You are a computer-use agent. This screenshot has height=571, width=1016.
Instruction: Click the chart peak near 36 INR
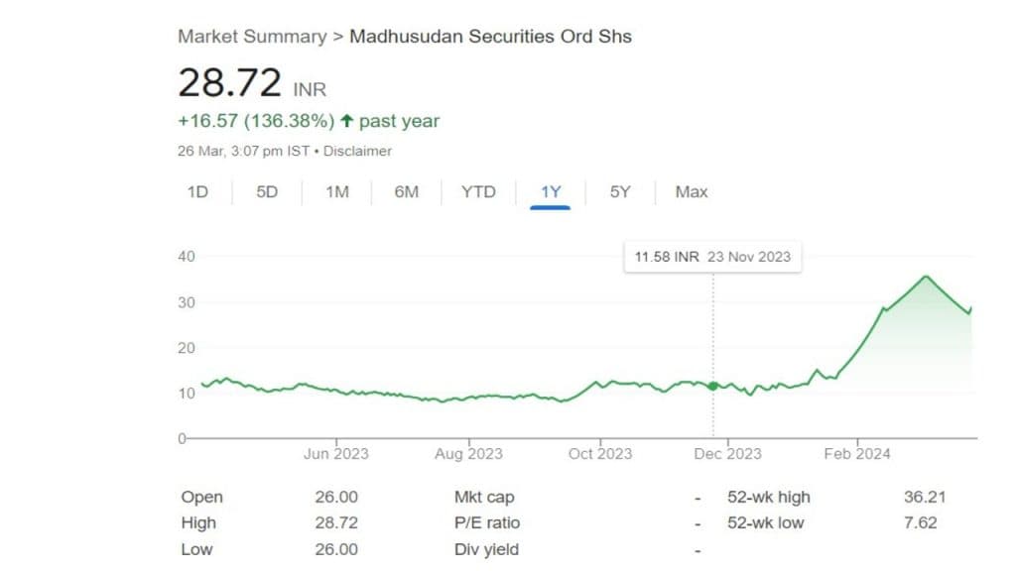point(926,277)
